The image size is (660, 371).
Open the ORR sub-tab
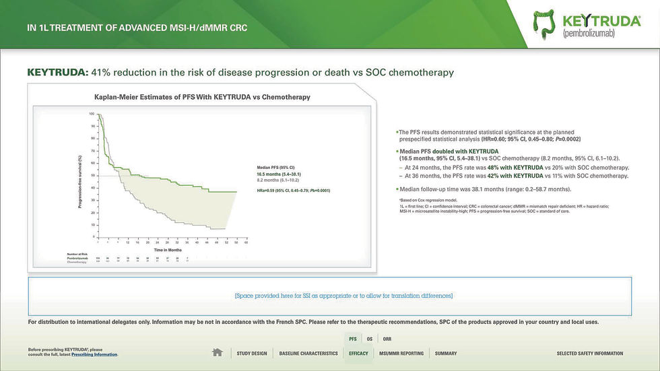(387, 339)
